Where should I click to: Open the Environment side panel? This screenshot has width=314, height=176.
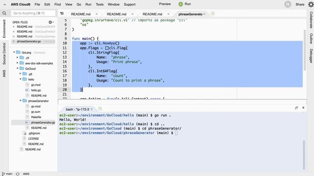point(4,28)
